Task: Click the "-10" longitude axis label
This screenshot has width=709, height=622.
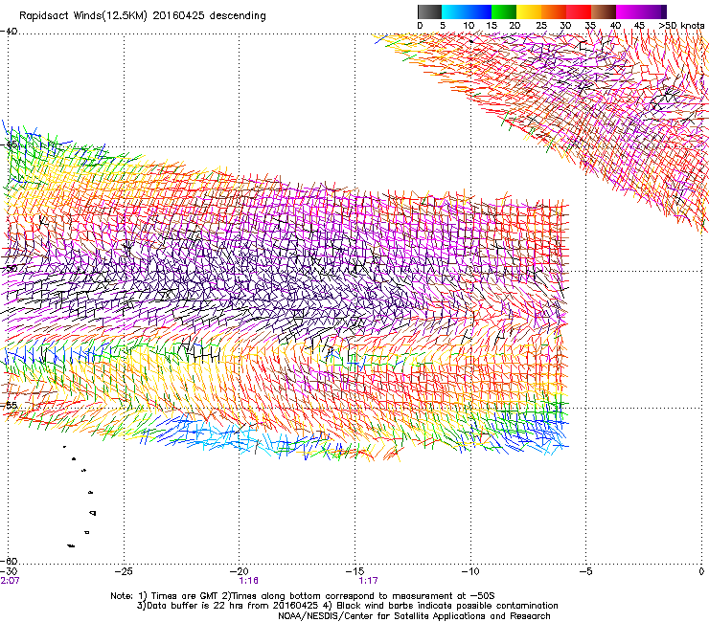Action: point(470,571)
